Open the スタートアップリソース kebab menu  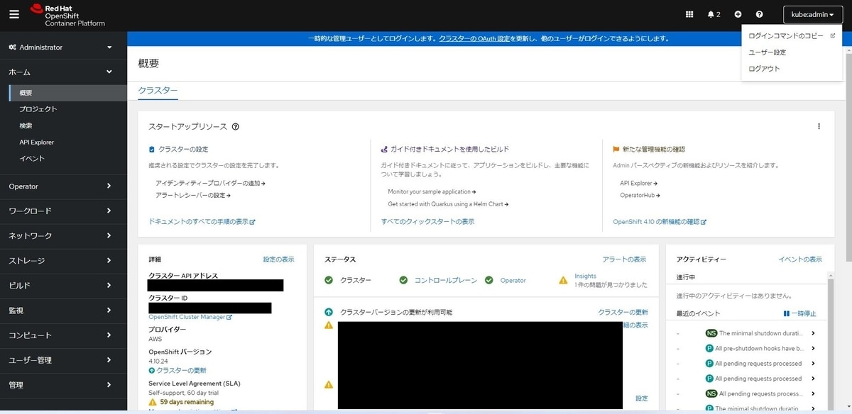(x=819, y=127)
